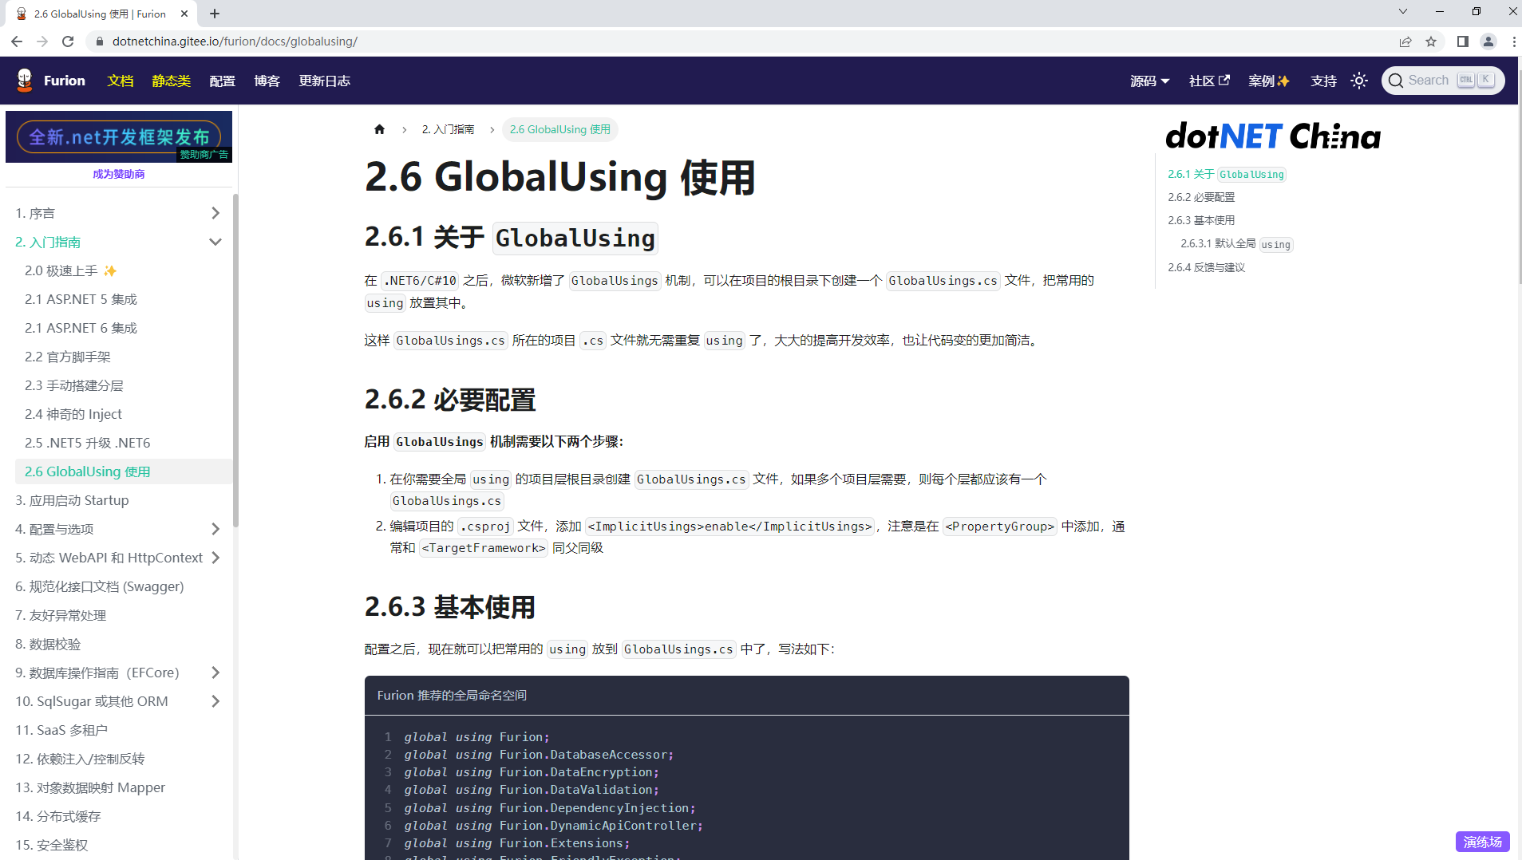The width and height of the screenshot is (1522, 860).
Task: Jump to 2.6.3.1 默认全局 using section
Action: (x=1236, y=244)
